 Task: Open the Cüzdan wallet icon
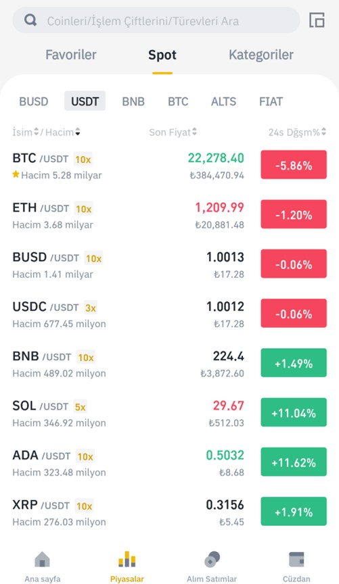point(296,560)
